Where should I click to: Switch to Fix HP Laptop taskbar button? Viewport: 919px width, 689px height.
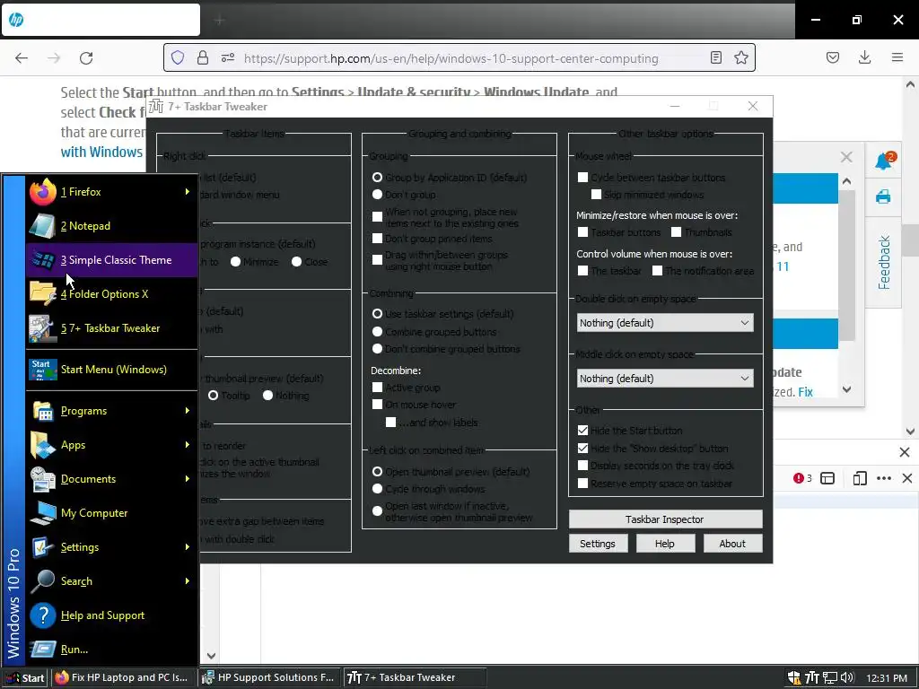[123, 677]
